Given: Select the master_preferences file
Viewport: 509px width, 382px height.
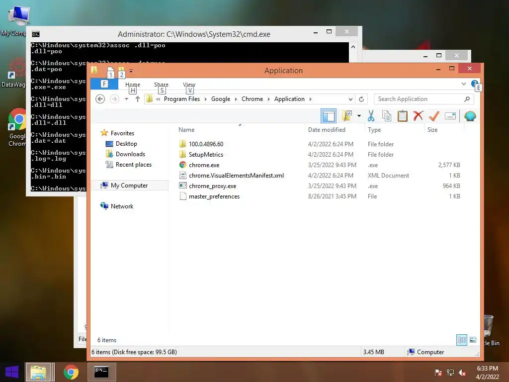Looking at the screenshot, I should pos(214,196).
